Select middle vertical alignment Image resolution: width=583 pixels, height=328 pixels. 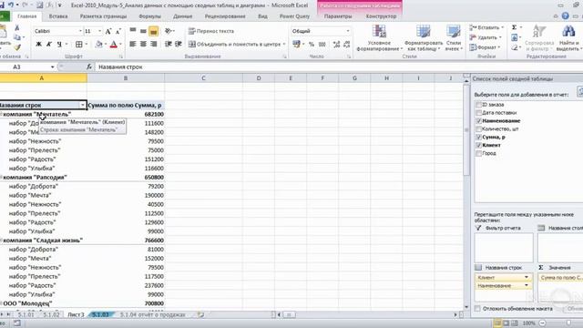coord(143,31)
